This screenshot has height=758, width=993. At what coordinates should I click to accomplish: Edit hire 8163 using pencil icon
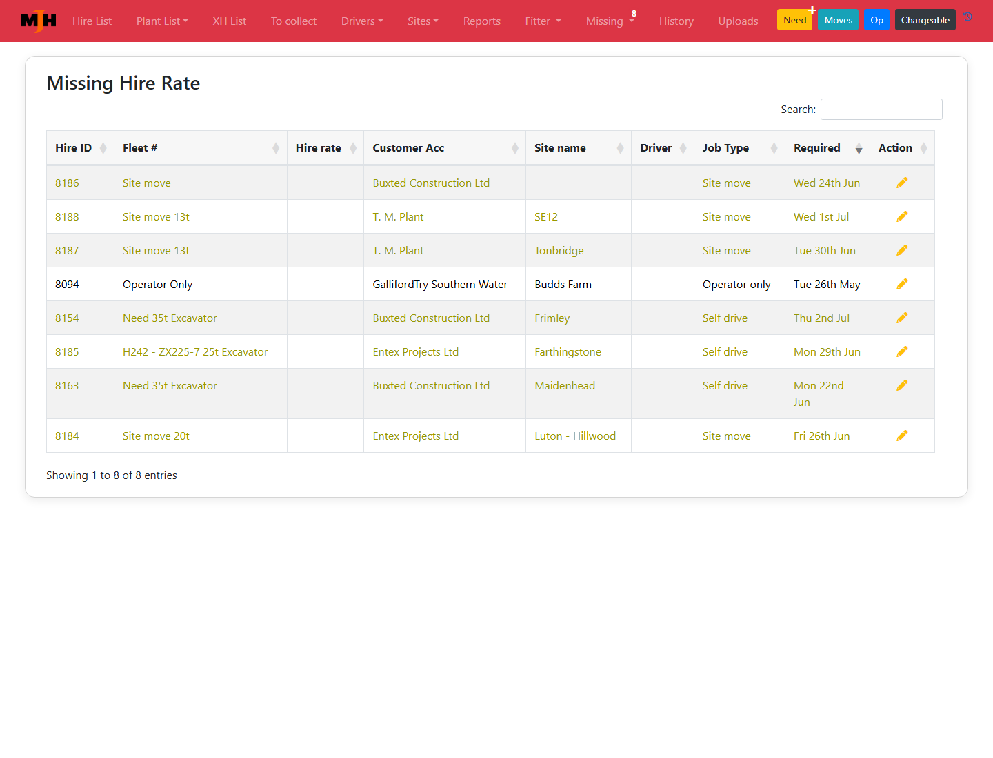(902, 385)
